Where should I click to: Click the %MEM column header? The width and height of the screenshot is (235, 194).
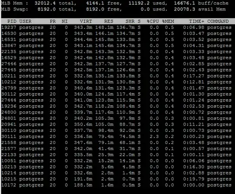(x=168, y=21)
